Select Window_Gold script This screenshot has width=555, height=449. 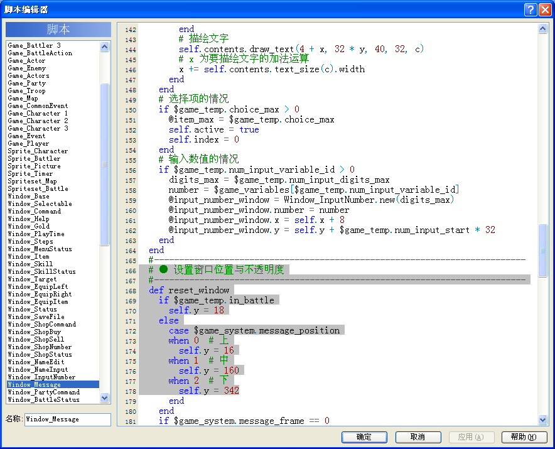29,226
